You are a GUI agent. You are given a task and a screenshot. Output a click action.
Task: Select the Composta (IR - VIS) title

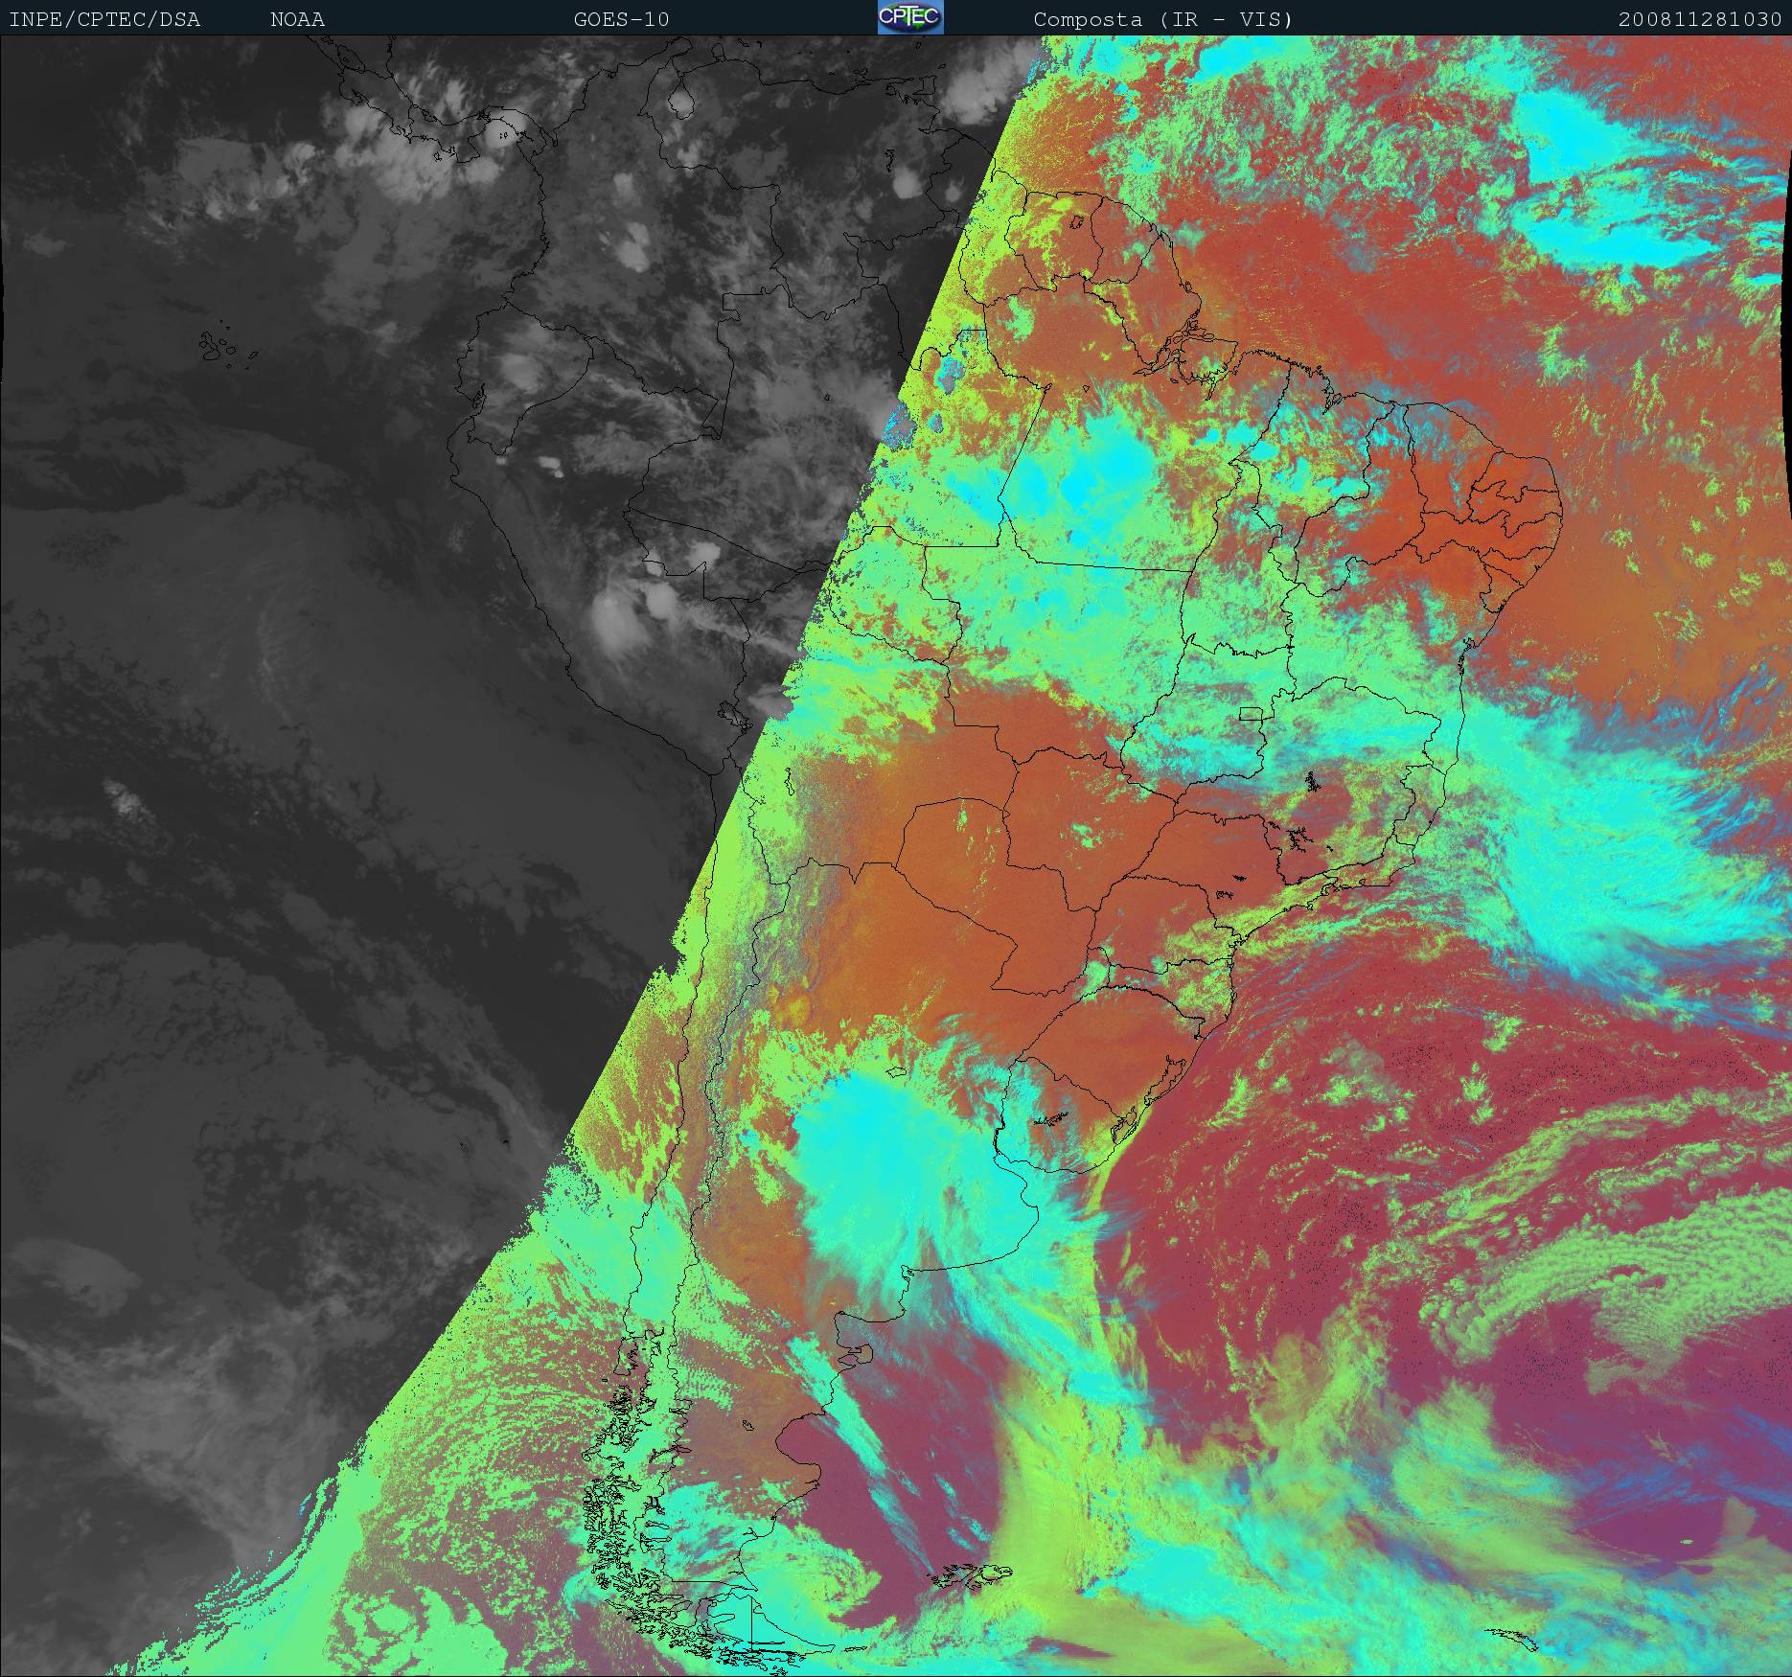click(1163, 19)
